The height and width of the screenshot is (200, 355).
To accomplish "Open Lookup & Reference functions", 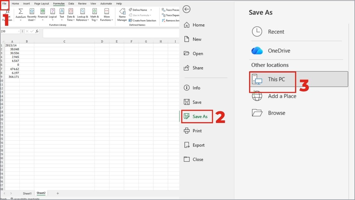I will pos(83,15).
